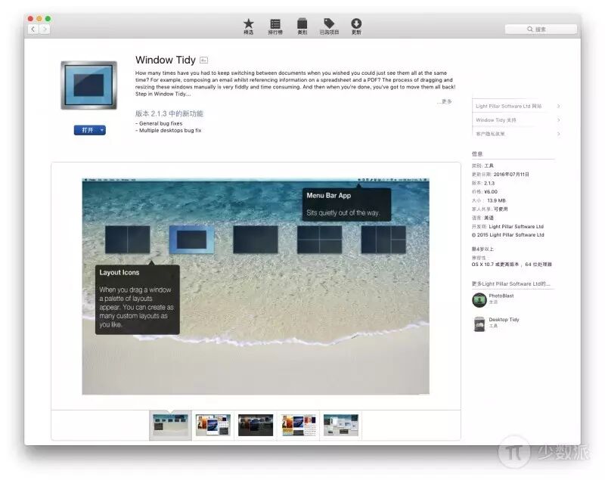Click the 'Multiple desktops bug fix' line
The height and width of the screenshot is (480, 605).
168,130
